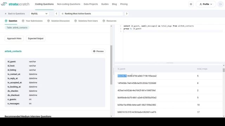
Task: Open the Profile dropdown
Action: (x=206, y=4)
